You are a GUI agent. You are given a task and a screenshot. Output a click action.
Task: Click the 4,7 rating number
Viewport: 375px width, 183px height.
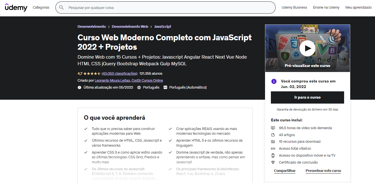coord(80,74)
